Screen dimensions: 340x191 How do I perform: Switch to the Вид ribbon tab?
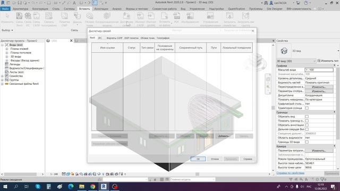click(x=183, y=9)
